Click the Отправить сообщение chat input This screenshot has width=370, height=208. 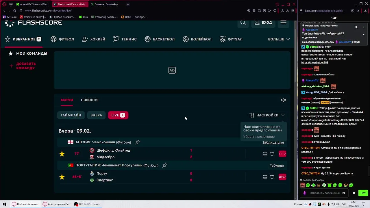point(324,193)
